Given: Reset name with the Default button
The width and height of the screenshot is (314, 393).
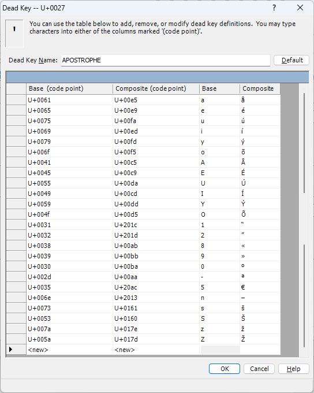Looking at the screenshot, I should tap(291, 61).
